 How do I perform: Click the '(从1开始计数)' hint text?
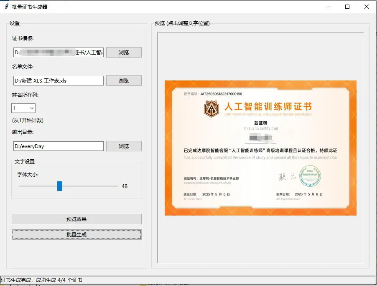(x=28, y=120)
